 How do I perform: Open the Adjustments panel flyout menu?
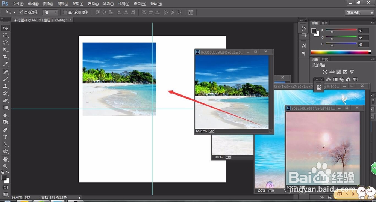pos(372,59)
